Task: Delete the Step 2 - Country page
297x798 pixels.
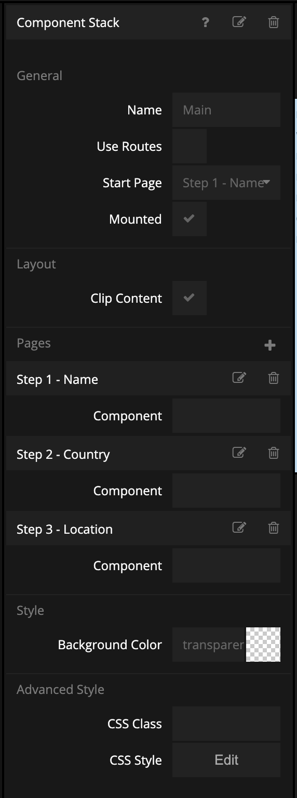Action: click(274, 453)
